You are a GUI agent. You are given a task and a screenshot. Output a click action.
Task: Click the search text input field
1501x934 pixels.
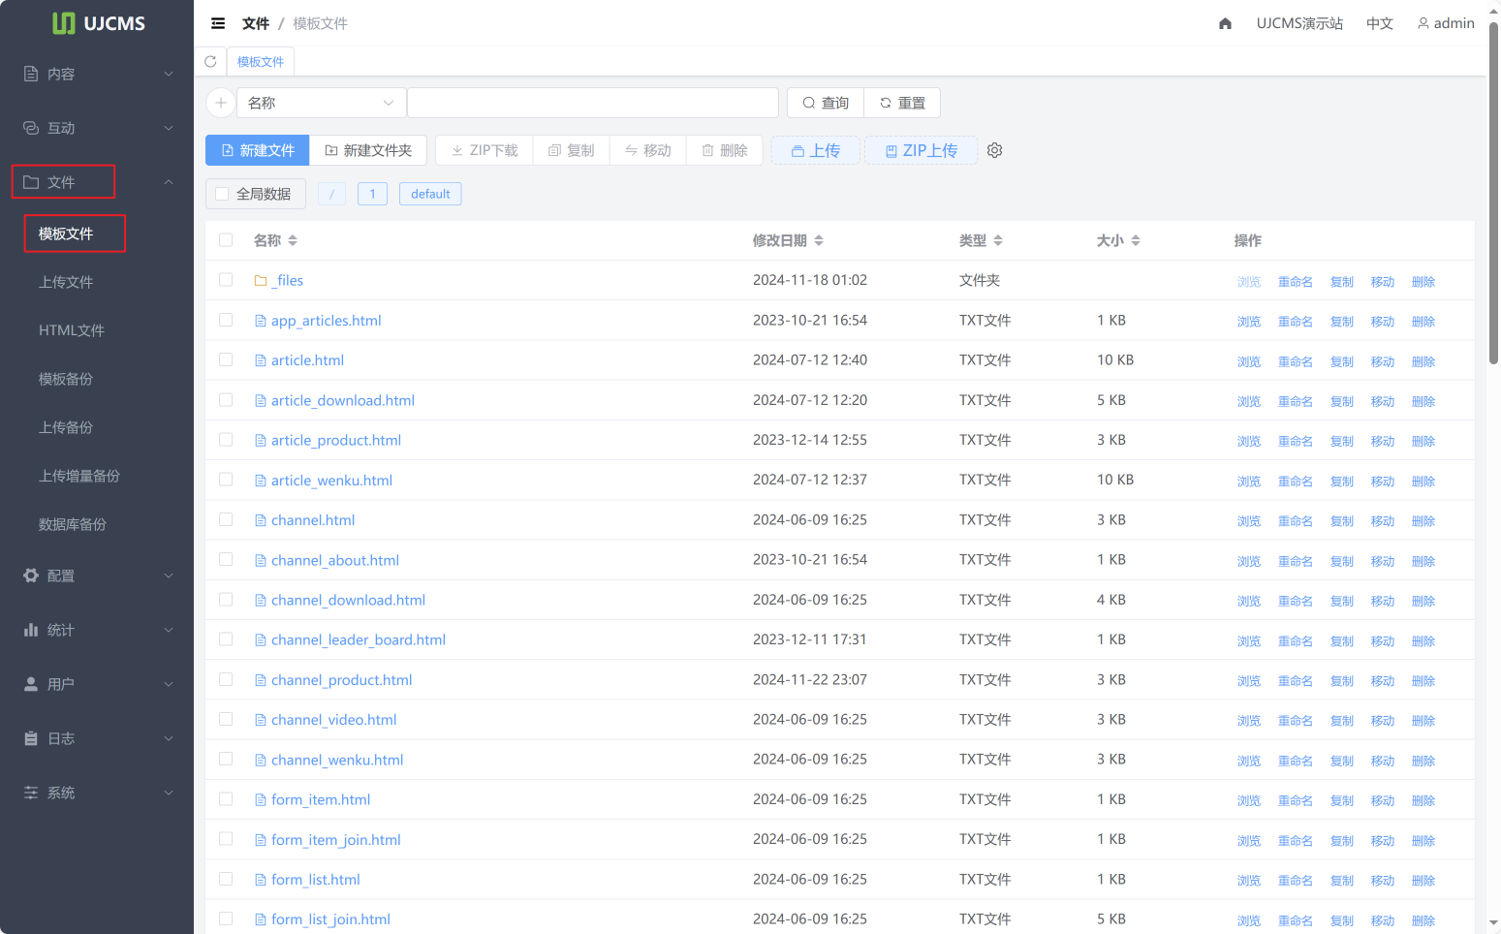(593, 103)
